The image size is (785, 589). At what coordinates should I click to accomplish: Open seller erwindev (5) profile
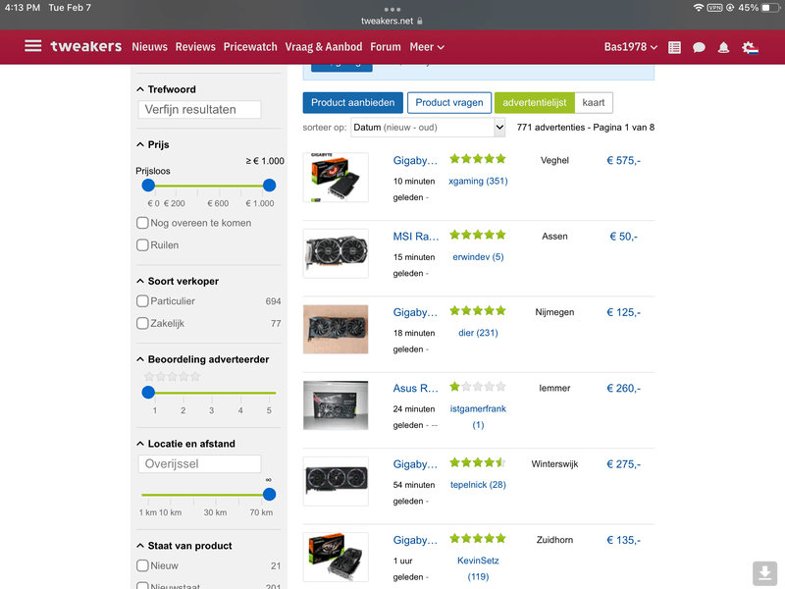(x=478, y=257)
